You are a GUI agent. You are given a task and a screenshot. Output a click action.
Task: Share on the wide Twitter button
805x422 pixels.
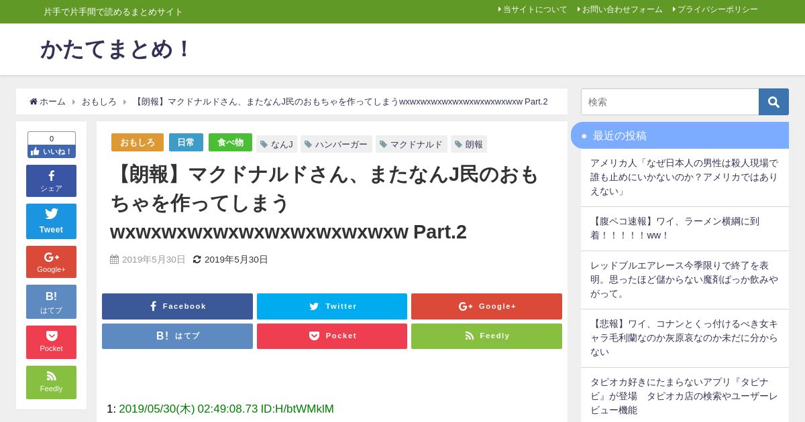pyautogui.click(x=332, y=306)
